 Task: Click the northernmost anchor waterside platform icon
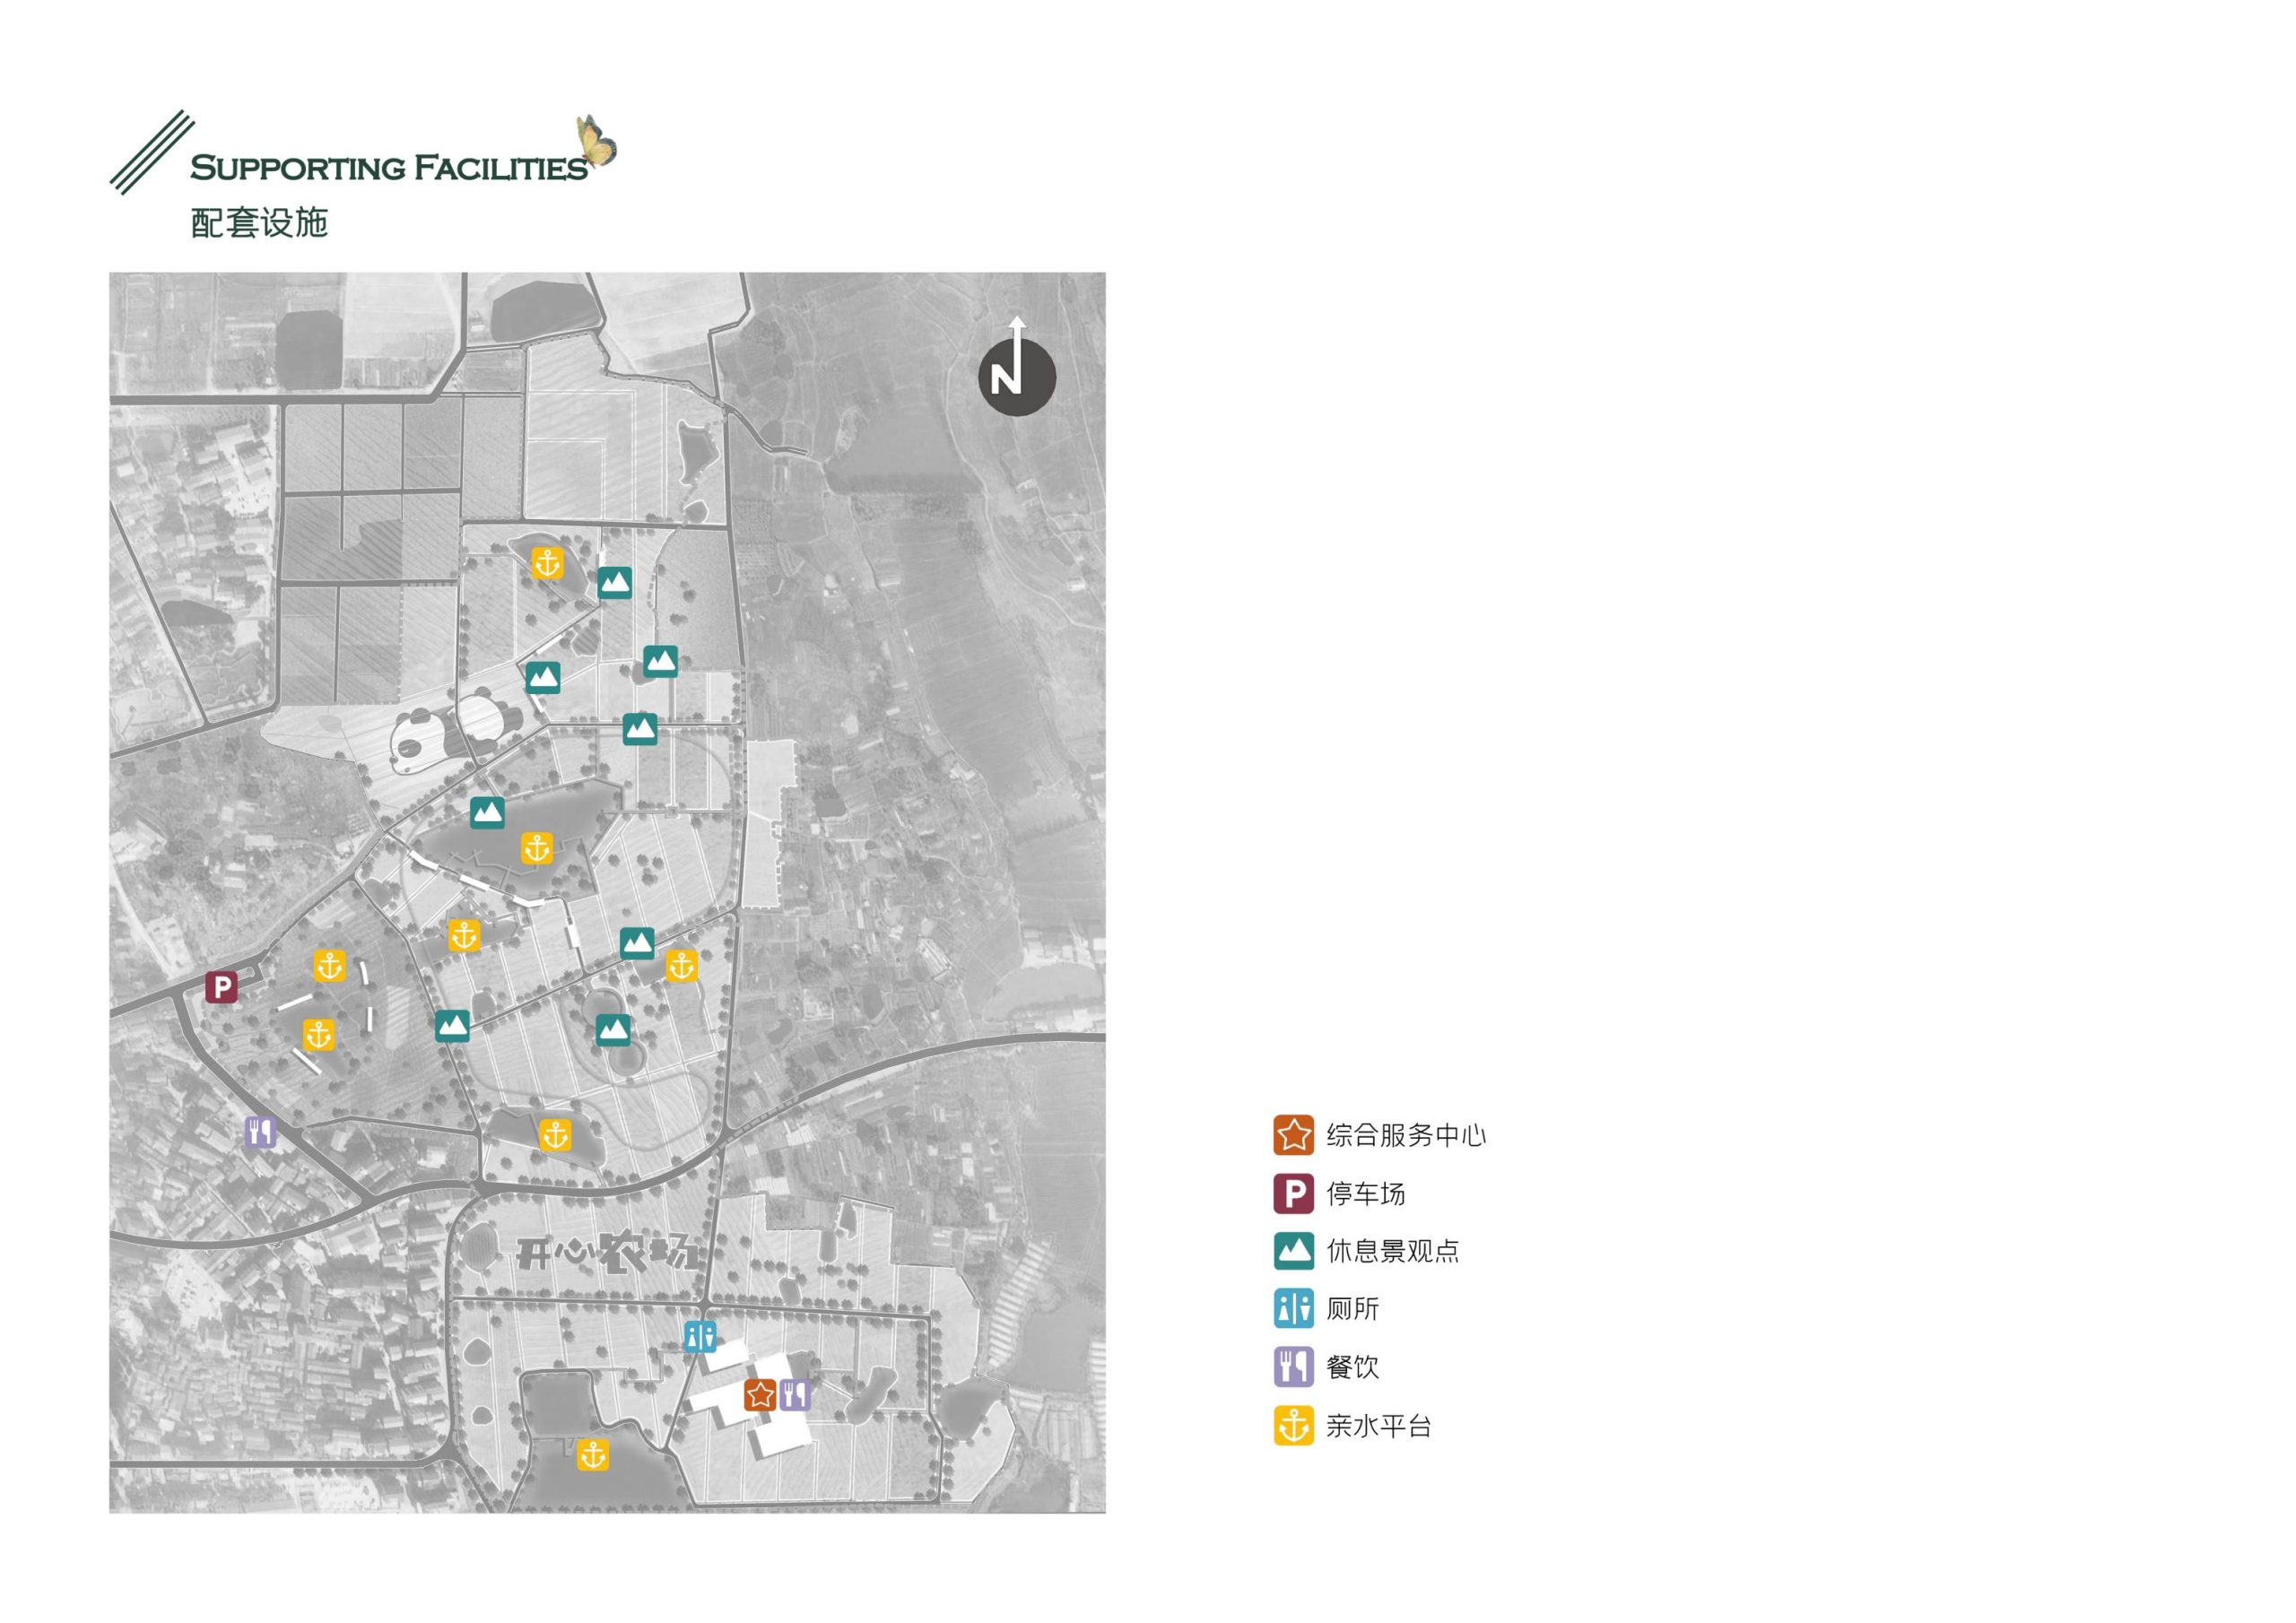tap(547, 563)
